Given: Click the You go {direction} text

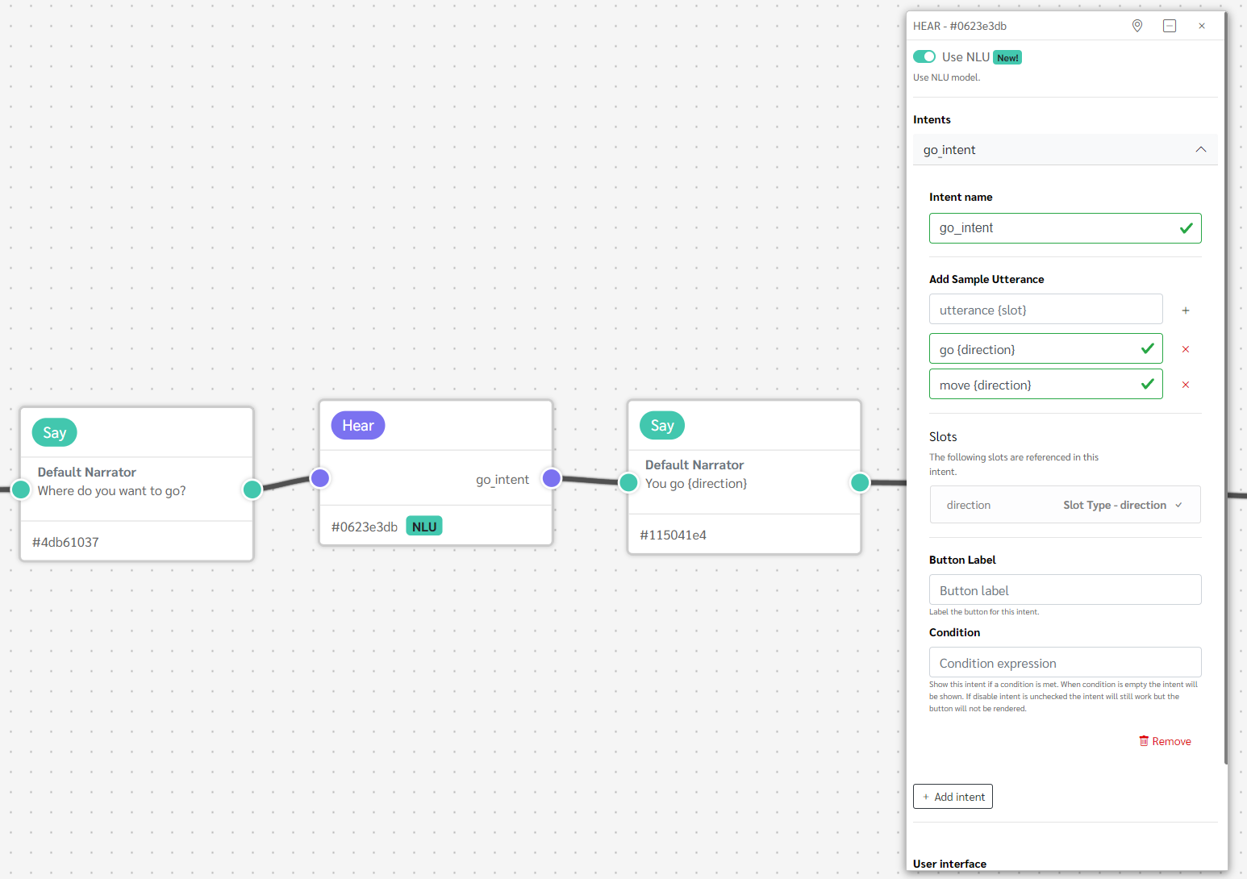Looking at the screenshot, I should [x=696, y=484].
